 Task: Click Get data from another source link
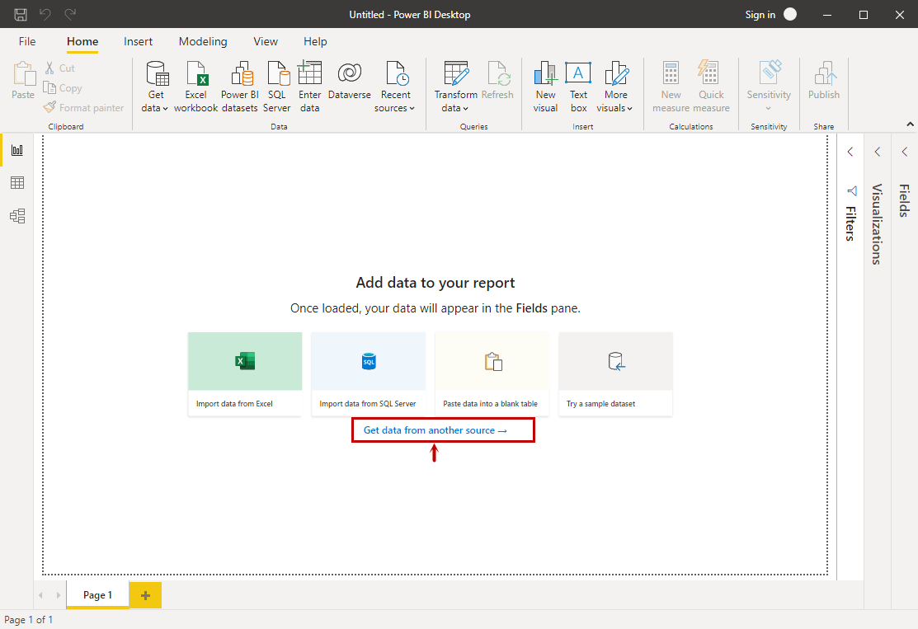point(435,430)
